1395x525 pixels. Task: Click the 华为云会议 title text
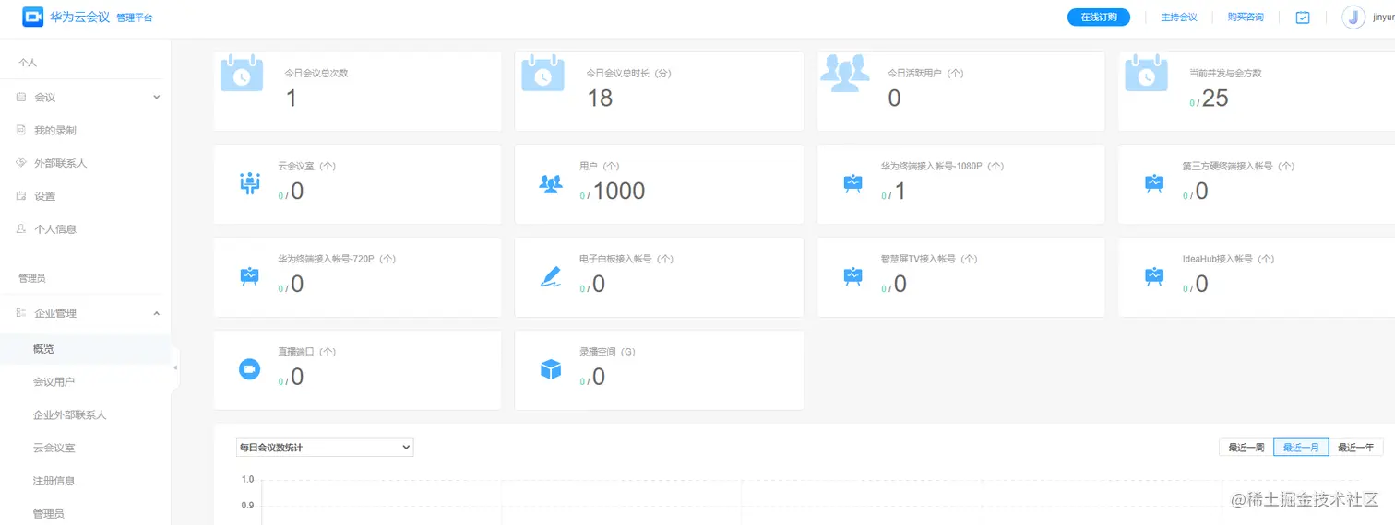coord(81,17)
